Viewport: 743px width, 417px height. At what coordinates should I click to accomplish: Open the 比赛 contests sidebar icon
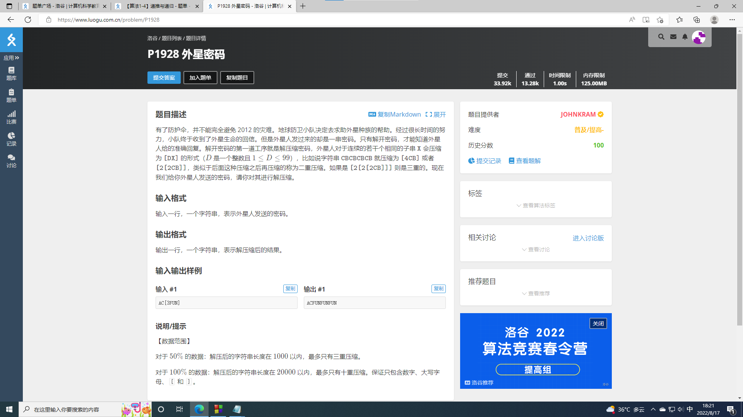click(11, 117)
